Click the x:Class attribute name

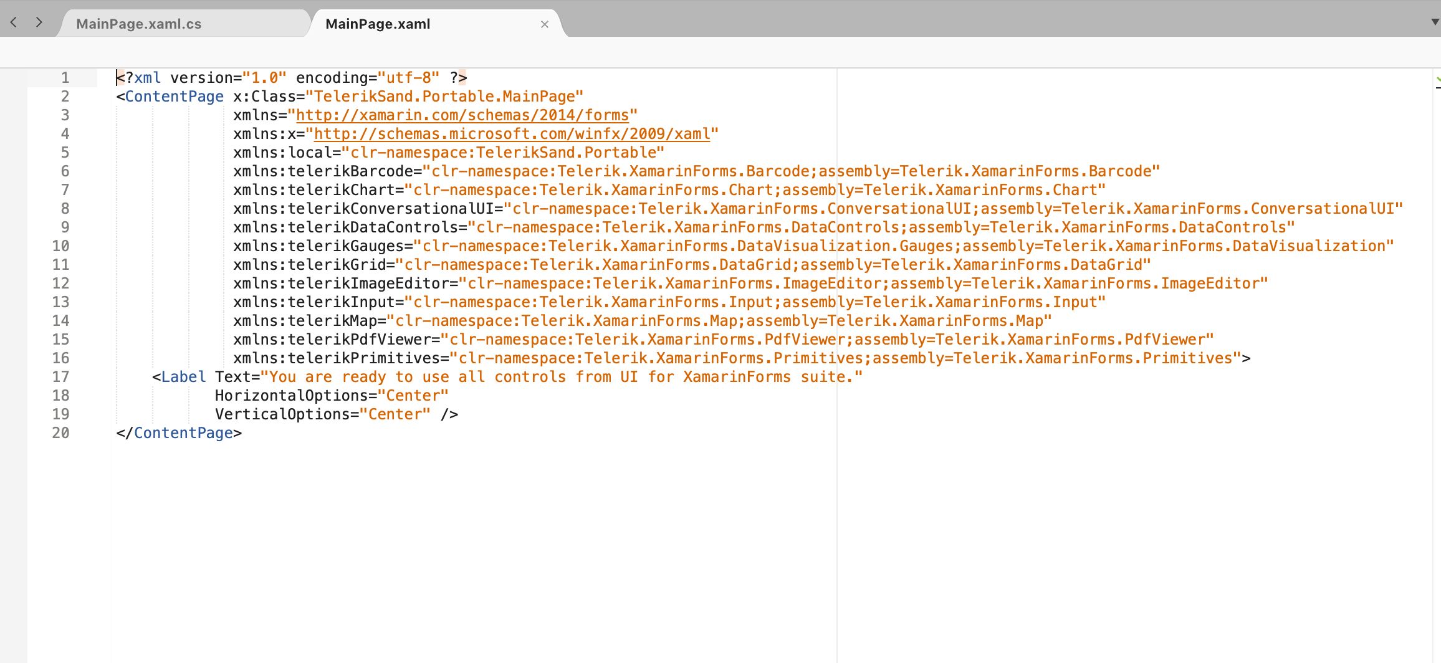coord(264,97)
